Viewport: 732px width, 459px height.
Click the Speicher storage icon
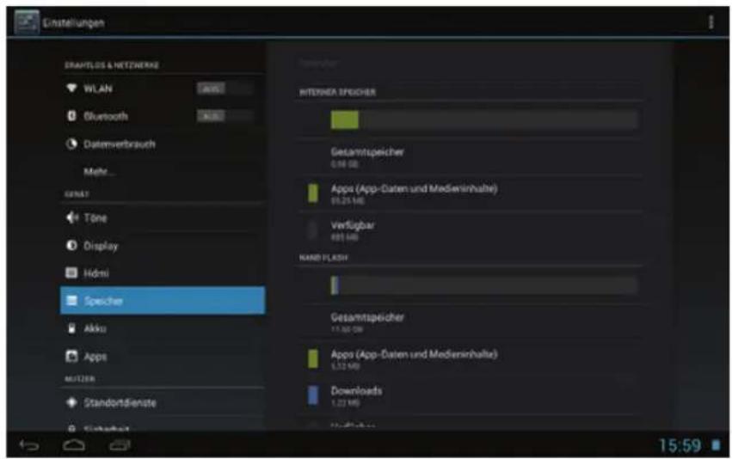tap(71, 300)
